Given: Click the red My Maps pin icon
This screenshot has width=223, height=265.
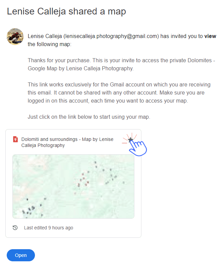Looking at the screenshot, I should coord(15,139).
